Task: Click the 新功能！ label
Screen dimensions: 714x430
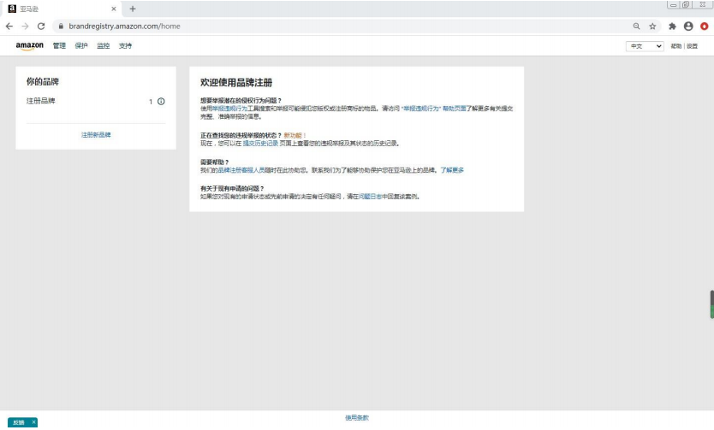Action: click(295, 135)
